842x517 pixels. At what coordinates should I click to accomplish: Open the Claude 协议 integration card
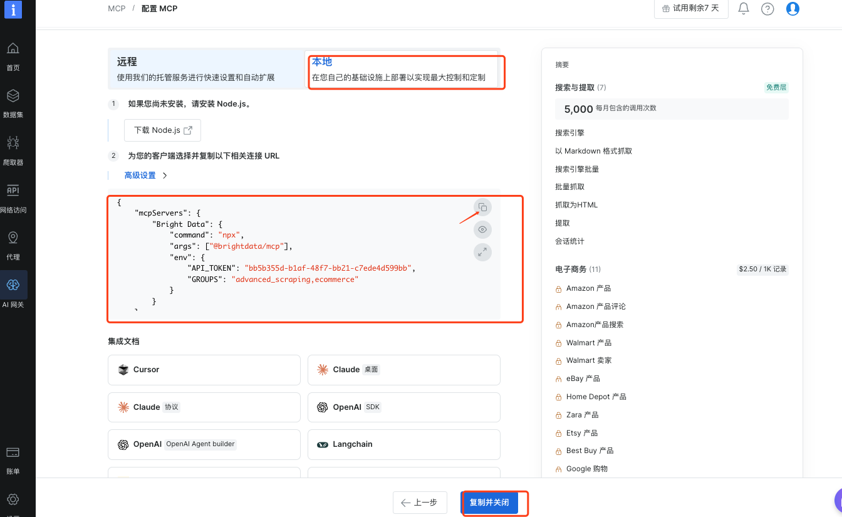pyautogui.click(x=204, y=407)
